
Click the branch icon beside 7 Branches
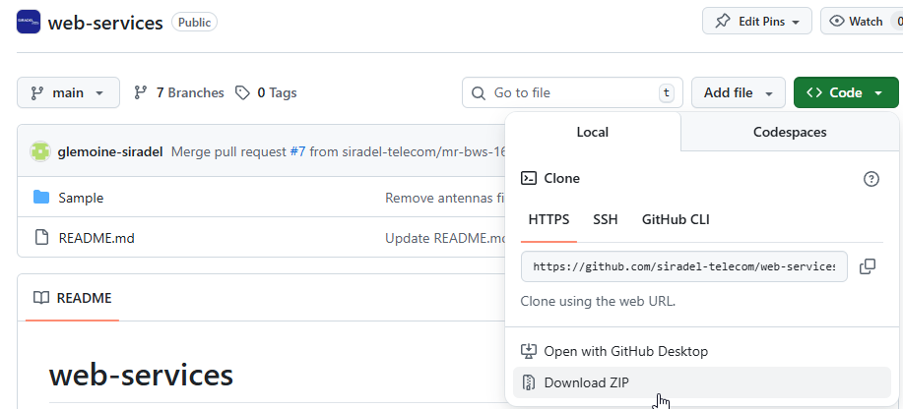pyautogui.click(x=140, y=92)
